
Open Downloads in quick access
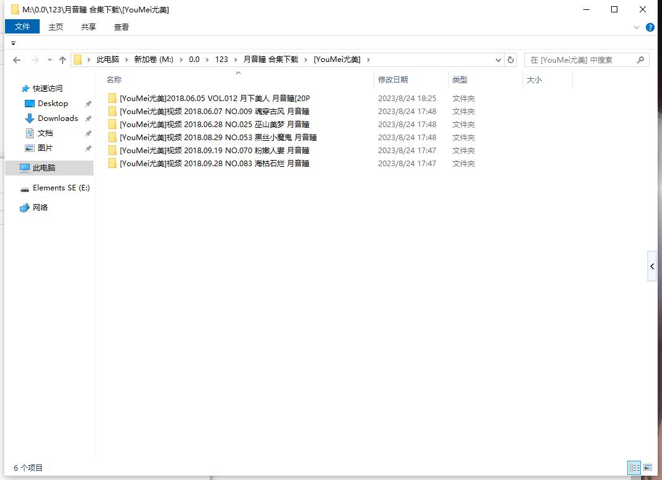(x=58, y=118)
